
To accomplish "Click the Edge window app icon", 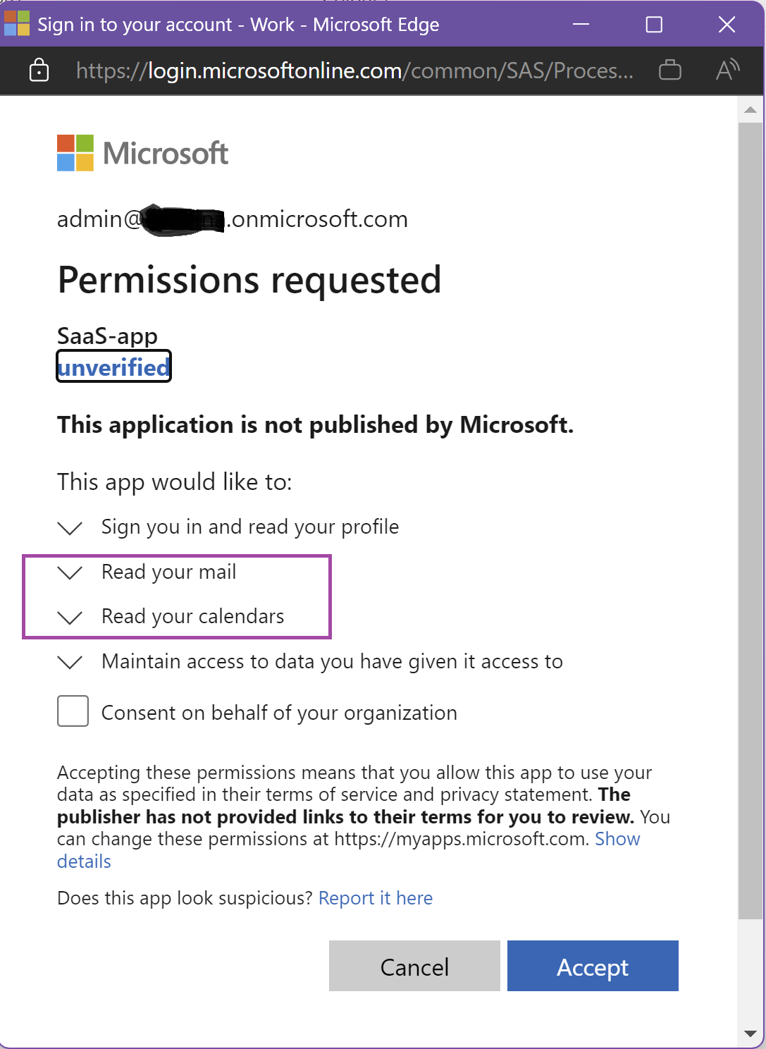I will [17, 24].
